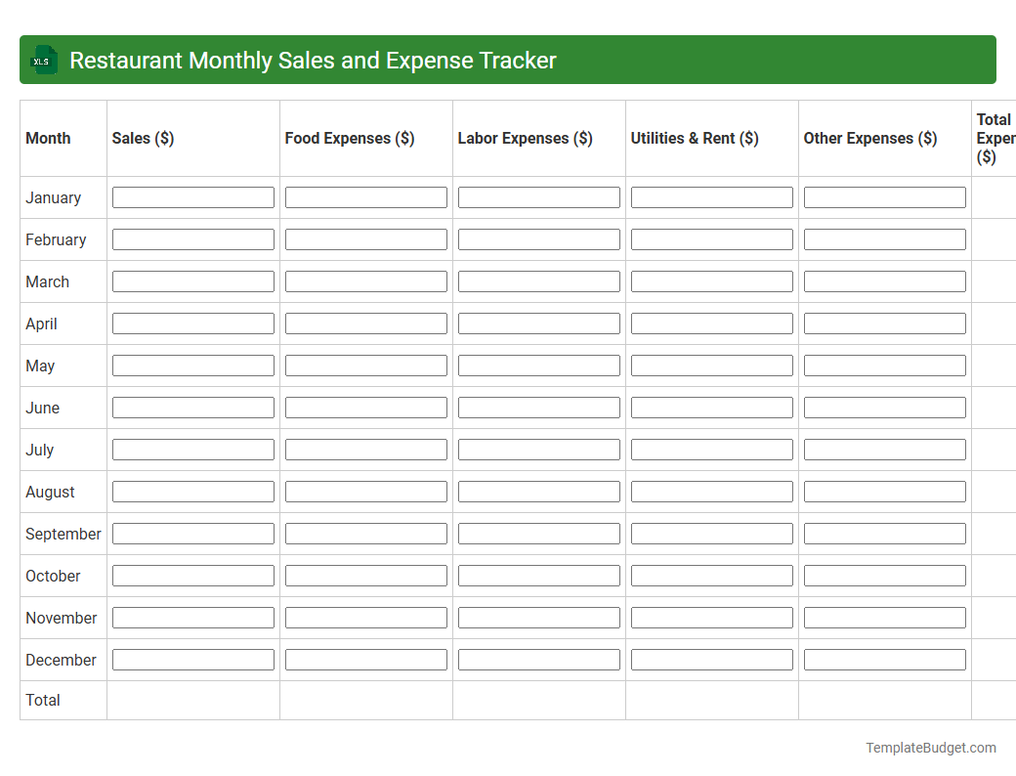Select the Total Expenses column header

(x=995, y=138)
